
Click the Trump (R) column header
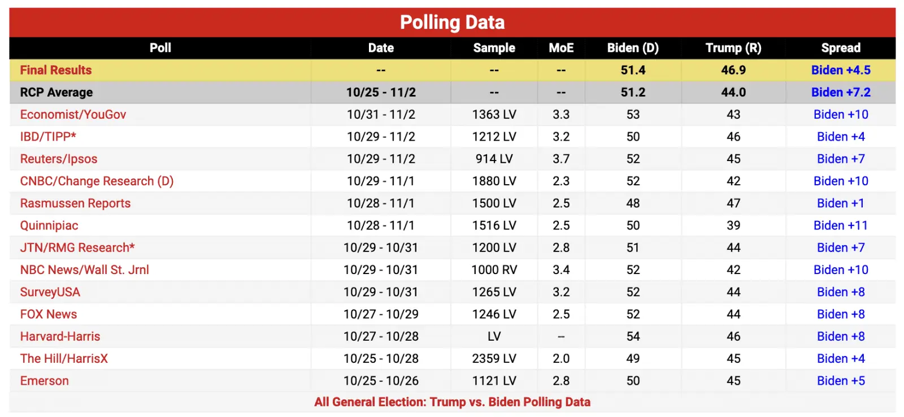coord(733,48)
